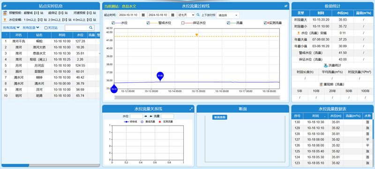Open the end date calendar picker
Screen dimensions: 375x169
click(172, 15)
